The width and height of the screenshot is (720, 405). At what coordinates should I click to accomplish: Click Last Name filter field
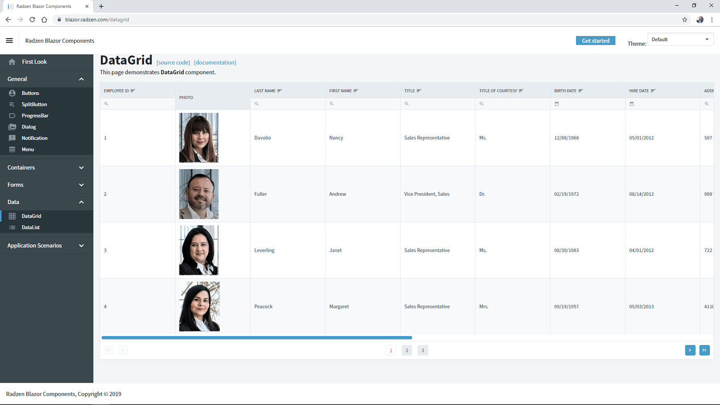[287, 104]
